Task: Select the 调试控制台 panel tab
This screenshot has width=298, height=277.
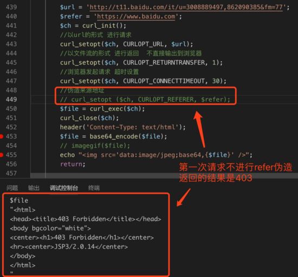Action: 64,188
